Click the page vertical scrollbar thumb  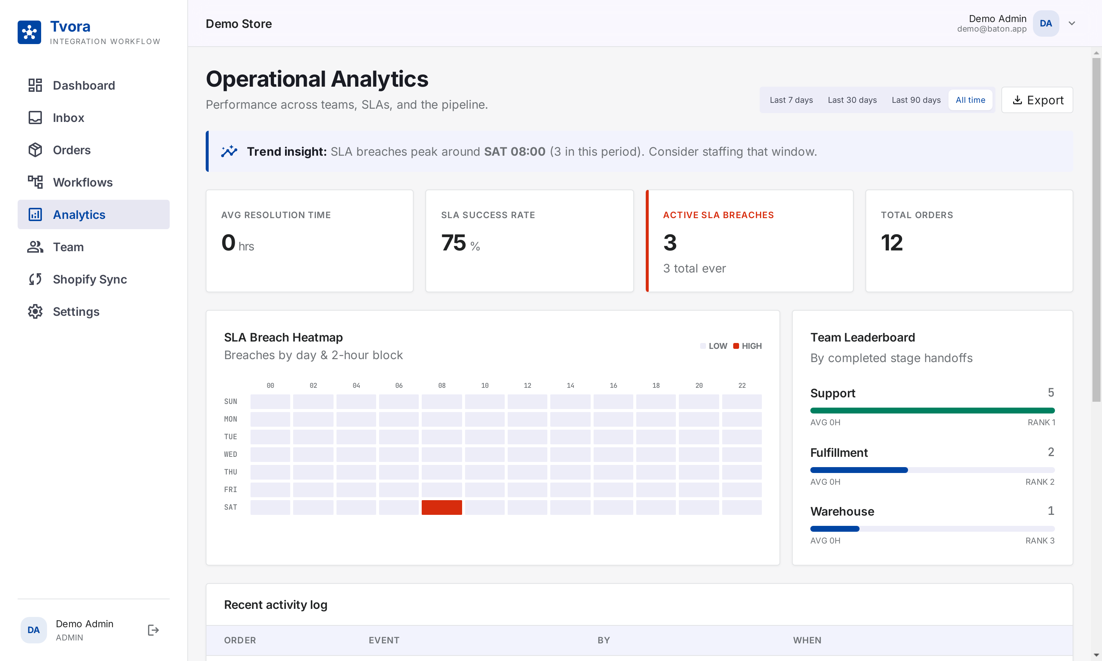click(x=1096, y=230)
